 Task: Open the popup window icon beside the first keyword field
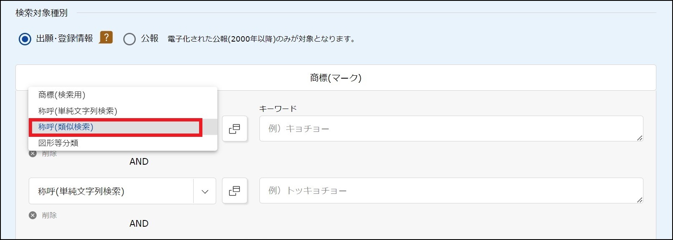click(x=234, y=129)
